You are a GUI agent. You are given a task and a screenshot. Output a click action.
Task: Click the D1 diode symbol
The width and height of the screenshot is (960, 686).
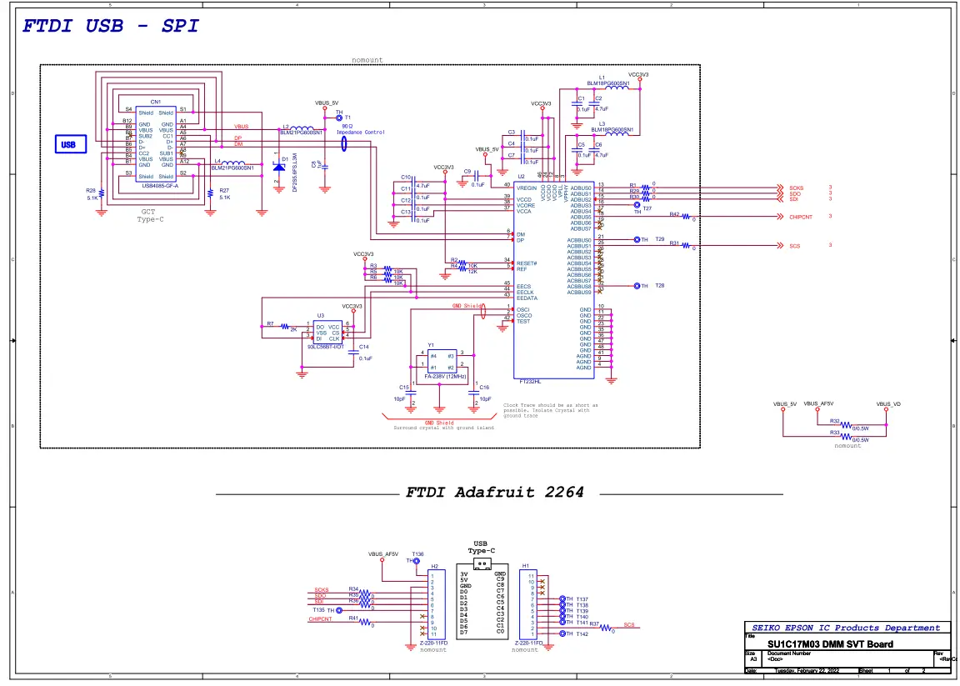pyautogui.click(x=280, y=166)
